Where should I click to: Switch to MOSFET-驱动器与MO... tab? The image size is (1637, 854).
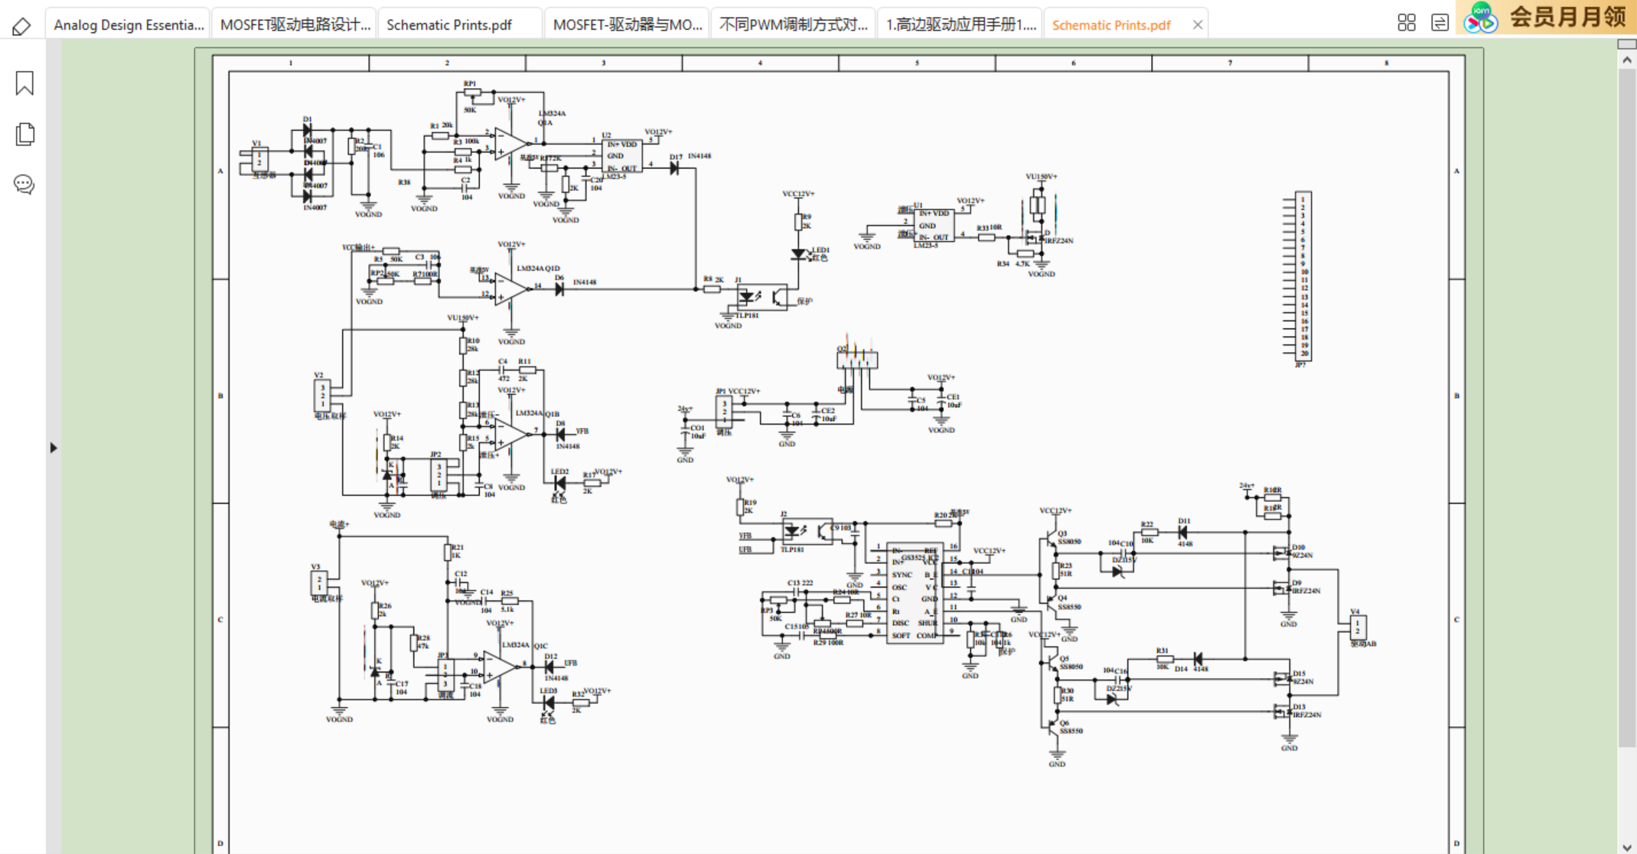tap(627, 25)
